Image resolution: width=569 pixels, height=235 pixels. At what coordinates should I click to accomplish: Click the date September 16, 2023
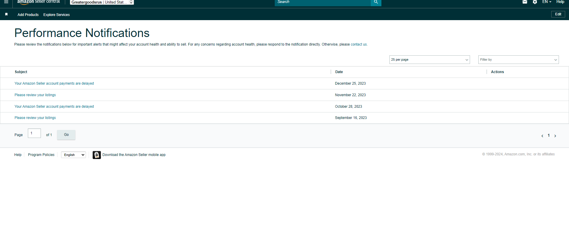coord(351,118)
